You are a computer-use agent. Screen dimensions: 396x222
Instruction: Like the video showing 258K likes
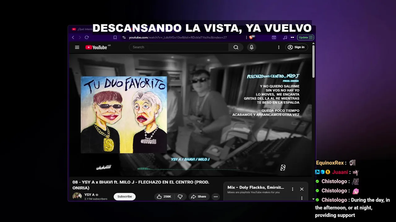pos(164,196)
